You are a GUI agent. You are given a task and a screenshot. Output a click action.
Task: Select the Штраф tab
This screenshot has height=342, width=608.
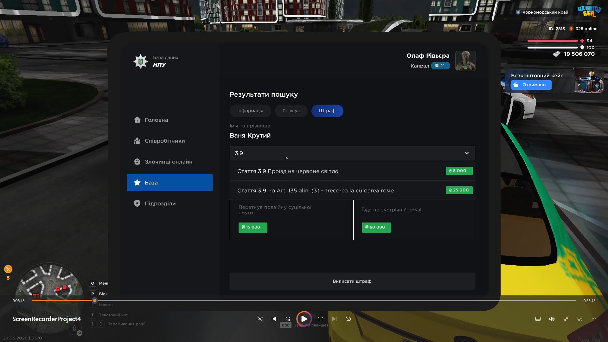click(x=327, y=111)
